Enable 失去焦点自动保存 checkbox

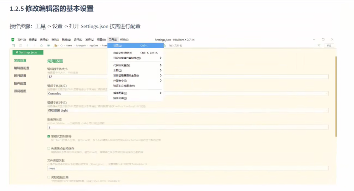48,148
